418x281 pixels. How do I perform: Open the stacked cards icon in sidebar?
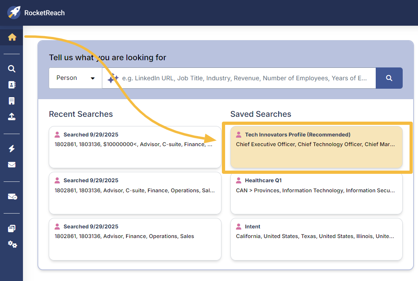[12, 228]
